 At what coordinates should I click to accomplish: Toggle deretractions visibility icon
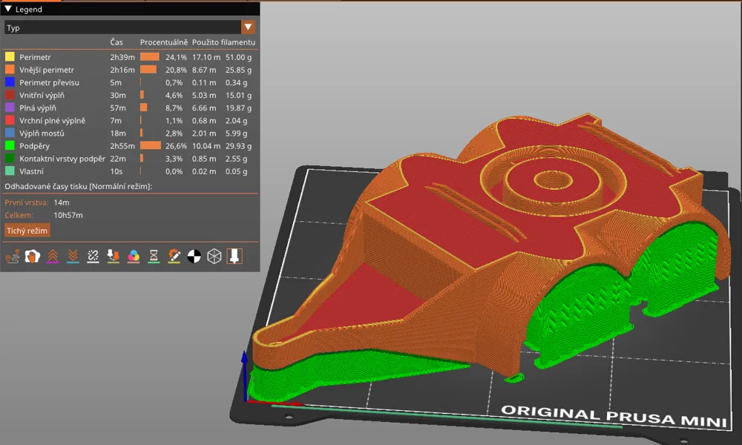(73, 257)
